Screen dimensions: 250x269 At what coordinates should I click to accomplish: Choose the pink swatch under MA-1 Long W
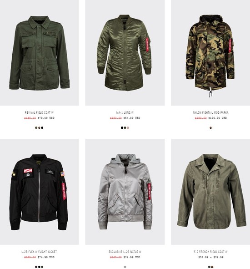point(128,127)
